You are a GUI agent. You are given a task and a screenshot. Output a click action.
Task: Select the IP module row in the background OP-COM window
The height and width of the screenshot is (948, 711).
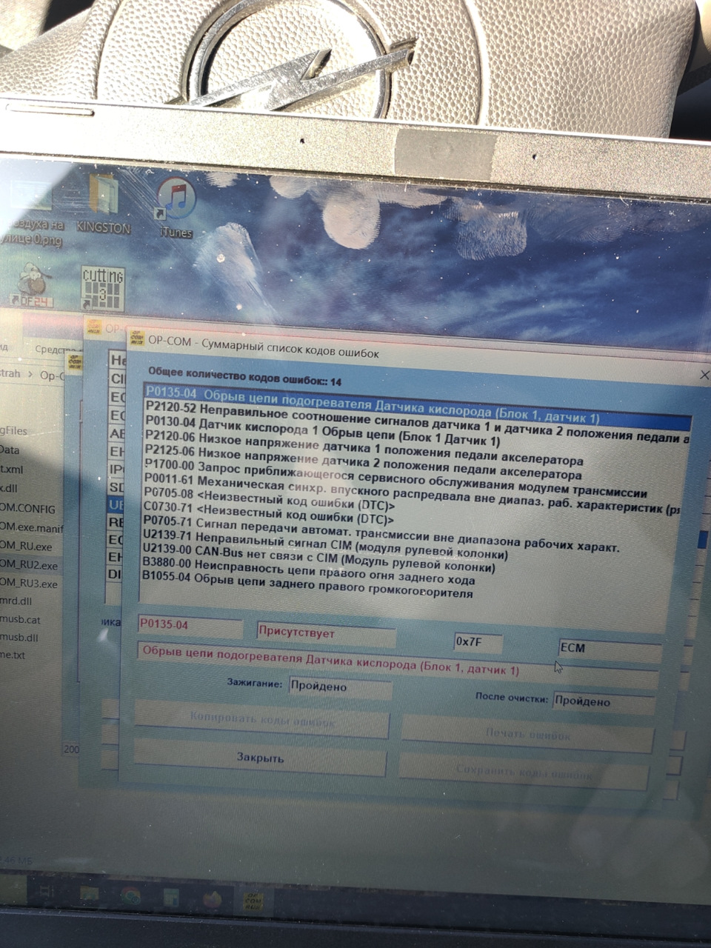tap(116, 469)
